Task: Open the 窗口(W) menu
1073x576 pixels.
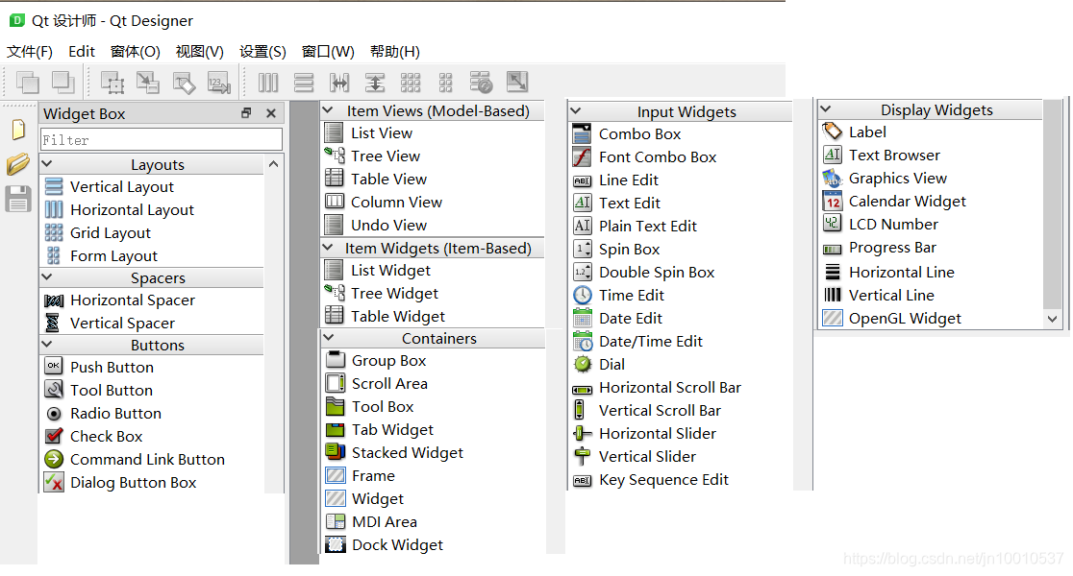Action: [x=328, y=52]
